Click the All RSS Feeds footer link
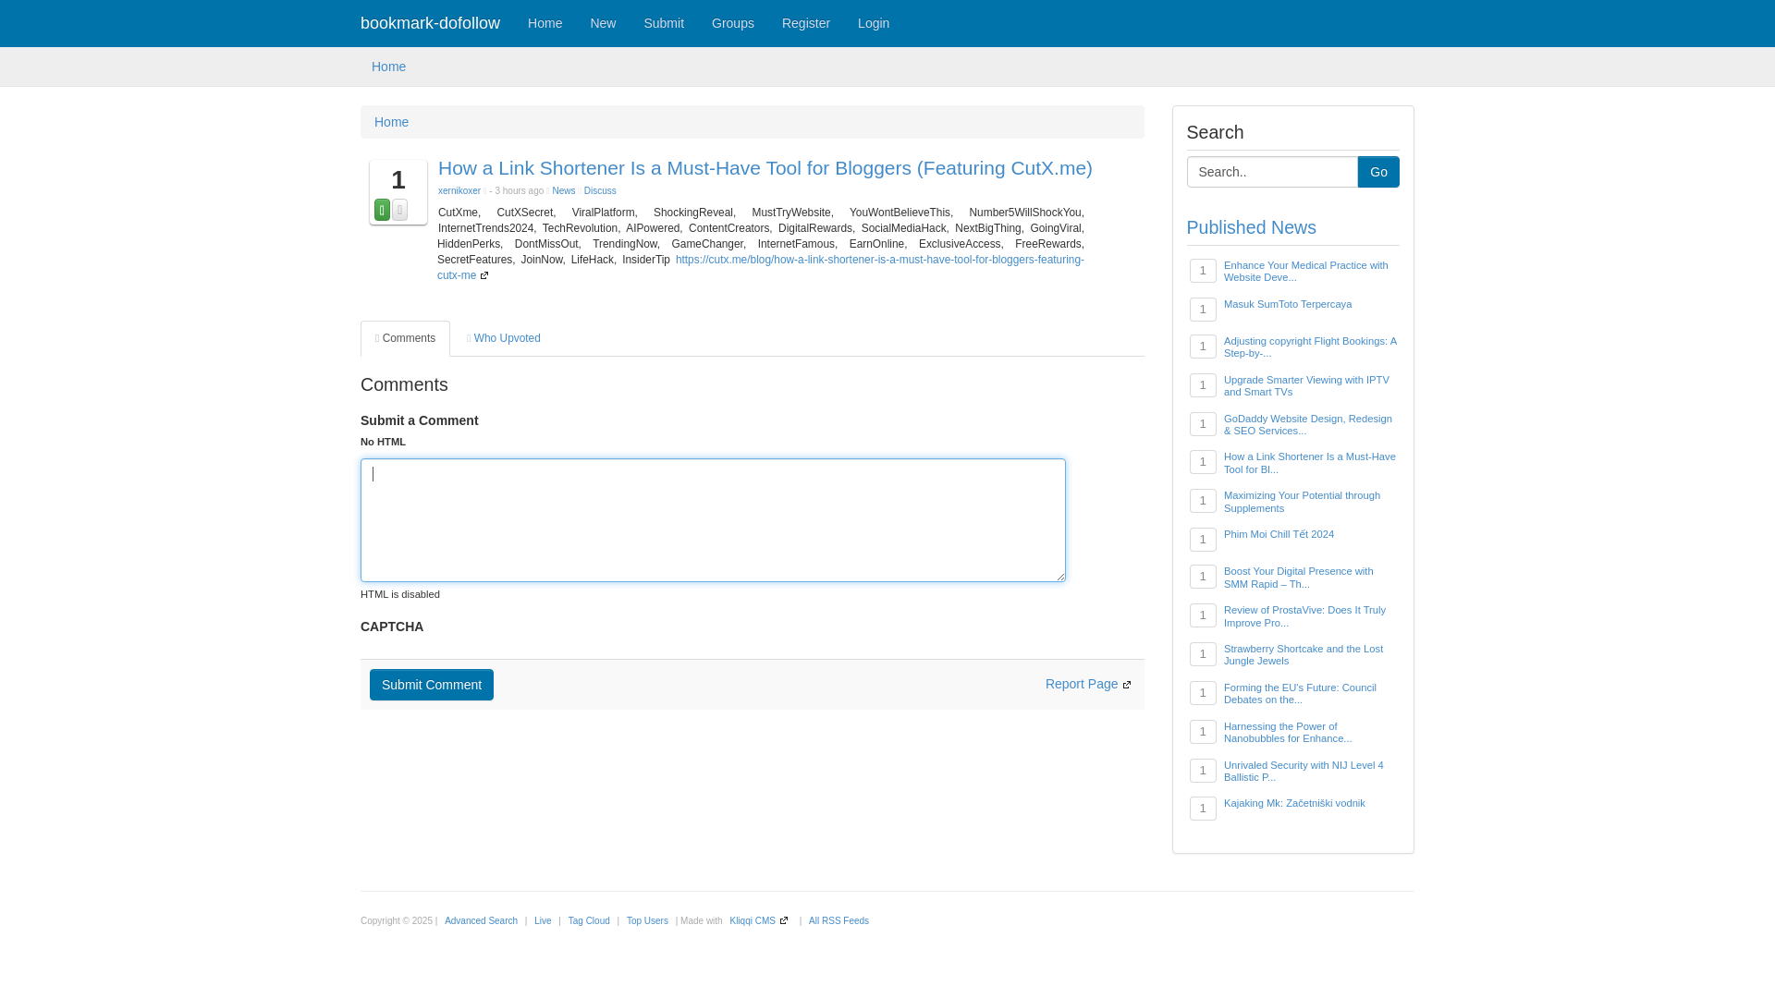 coord(839,921)
